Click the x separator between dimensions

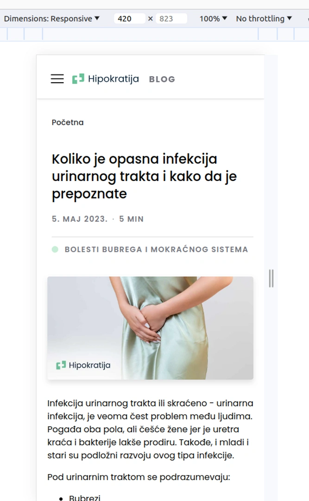click(151, 19)
